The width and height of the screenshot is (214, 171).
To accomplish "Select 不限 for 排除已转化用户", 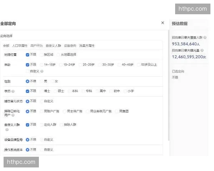I will pyautogui.click(x=27, y=111).
